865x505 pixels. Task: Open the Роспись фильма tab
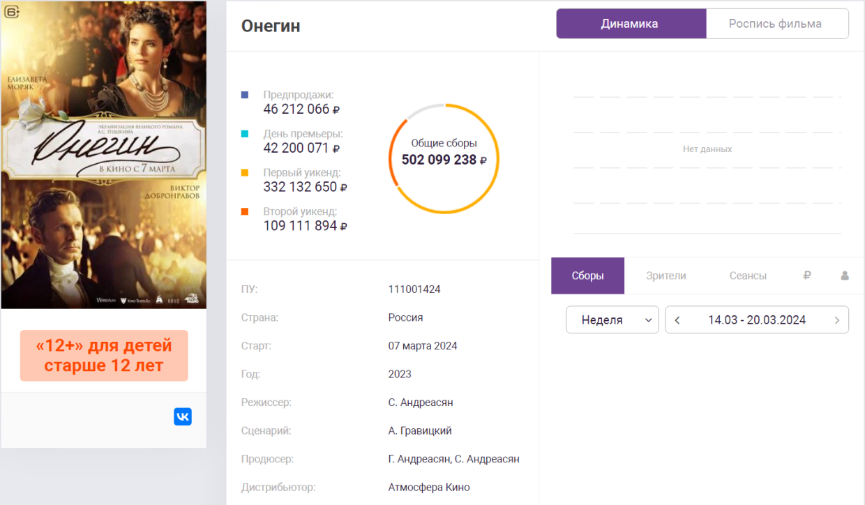pyautogui.click(x=777, y=24)
